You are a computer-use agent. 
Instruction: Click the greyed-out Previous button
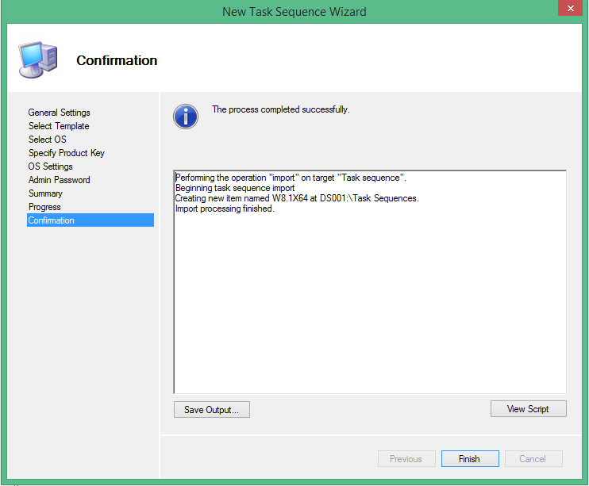point(406,458)
